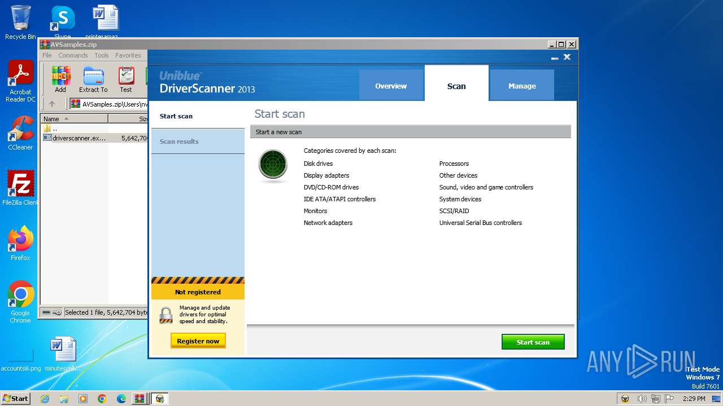Open the printeramaz Word document icon
This screenshot has height=406, width=723.
[106, 23]
